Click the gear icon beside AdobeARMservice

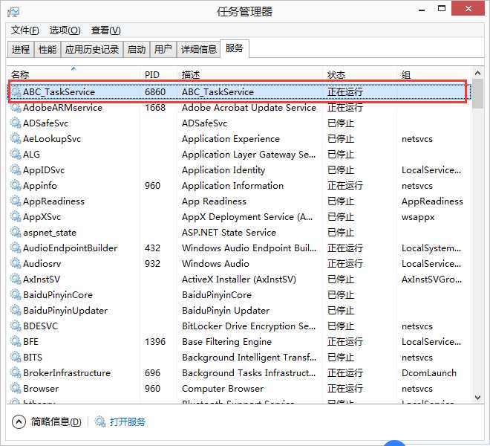[16, 107]
